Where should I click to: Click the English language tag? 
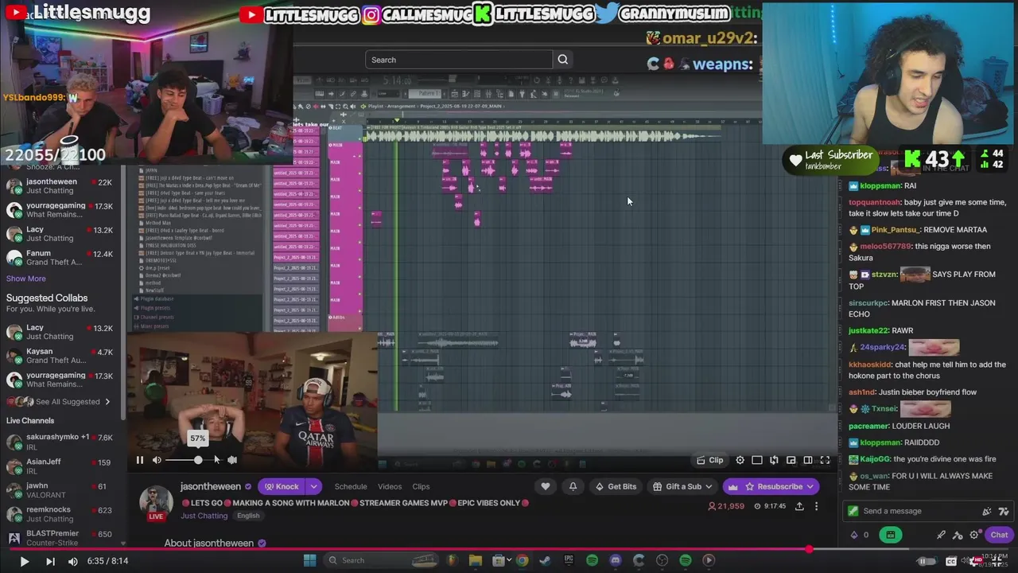coord(248,516)
